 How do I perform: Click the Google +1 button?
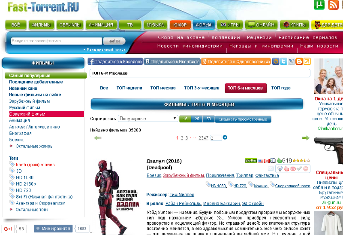click(8, 229)
